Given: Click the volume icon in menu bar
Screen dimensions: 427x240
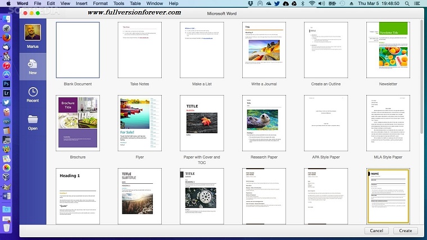Looking at the screenshot, I should 321,3.
